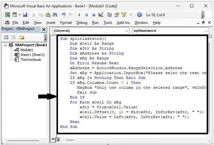Toggle Folders icon in Project pane
214x145 pixels.
click(x=22, y=37)
